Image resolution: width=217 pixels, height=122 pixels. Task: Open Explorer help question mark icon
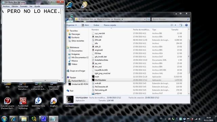pyautogui.click(x=186, y=25)
